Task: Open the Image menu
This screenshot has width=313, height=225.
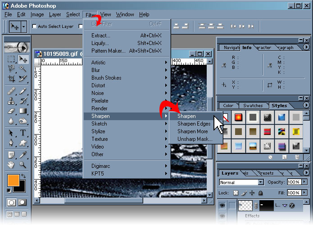Action: click(x=37, y=14)
